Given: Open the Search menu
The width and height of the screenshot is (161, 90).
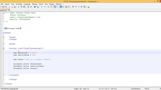Looking at the screenshot, I should (7, 4).
